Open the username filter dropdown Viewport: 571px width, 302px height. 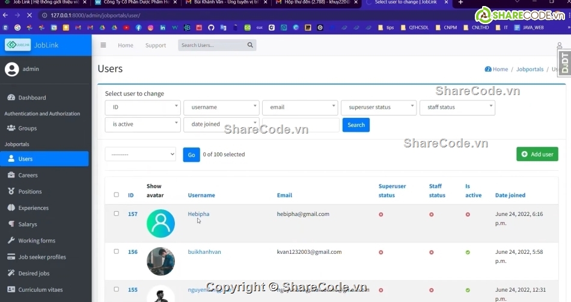coord(221,108)
